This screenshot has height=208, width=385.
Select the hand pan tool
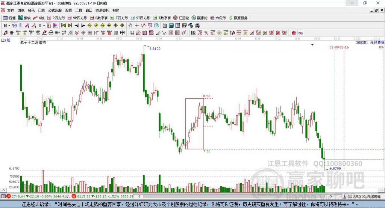(130, 26)
